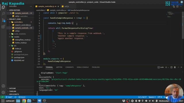Image resolution: width=184 pixels, height=103 pixels.
Task: Create a new terminal with plus icon
Action: [x=166, y=67]
